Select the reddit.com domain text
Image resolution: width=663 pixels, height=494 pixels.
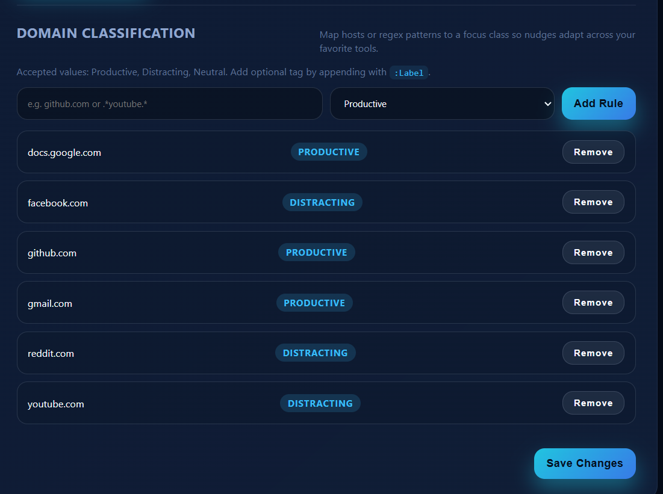51,354
